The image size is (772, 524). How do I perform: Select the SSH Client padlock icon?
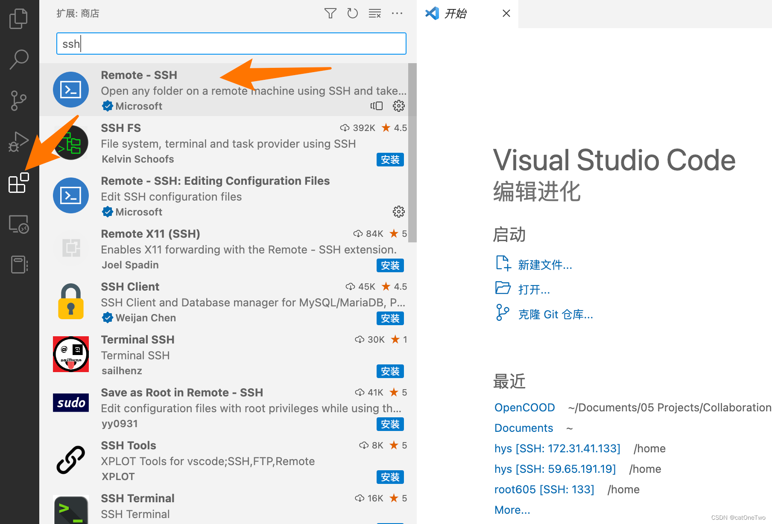pos(71,301)
